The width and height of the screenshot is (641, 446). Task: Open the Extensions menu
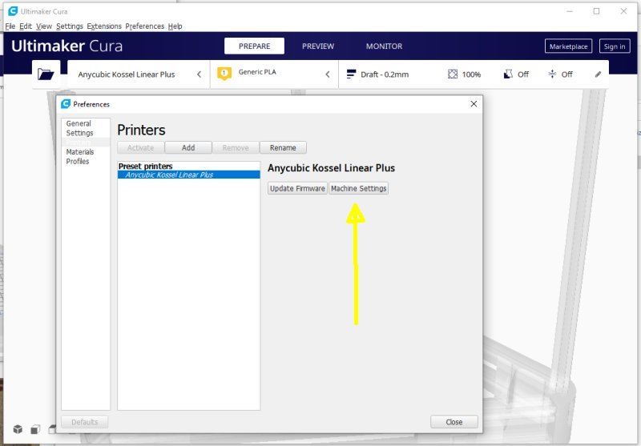click(104, 26)
